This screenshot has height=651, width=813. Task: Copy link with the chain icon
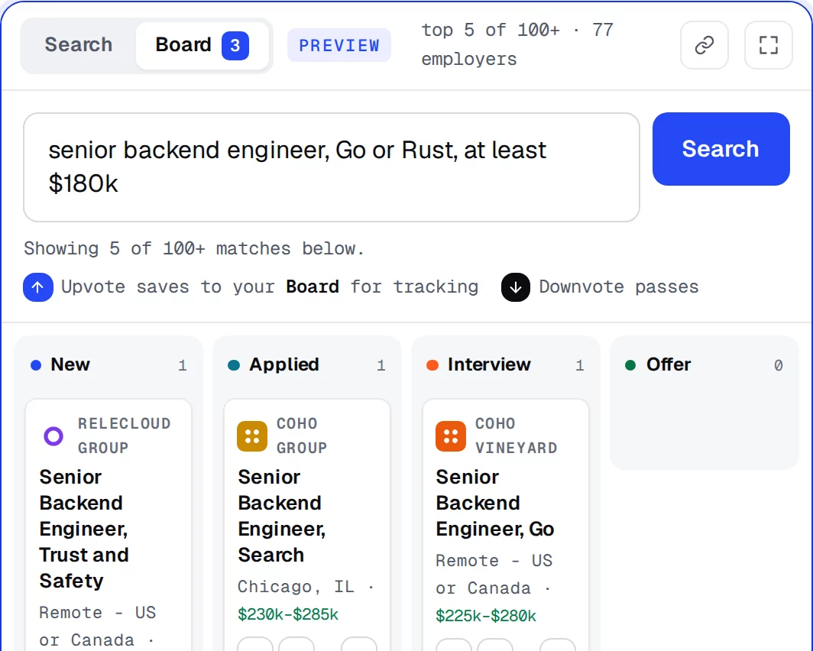(x=704, y=45)
